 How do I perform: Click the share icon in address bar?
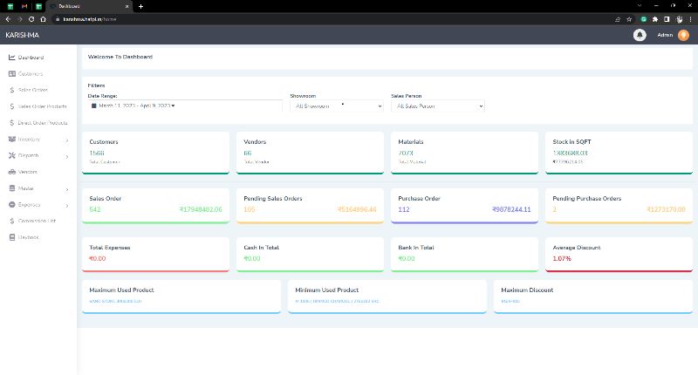pyautogui.click(x=618, y=19)
